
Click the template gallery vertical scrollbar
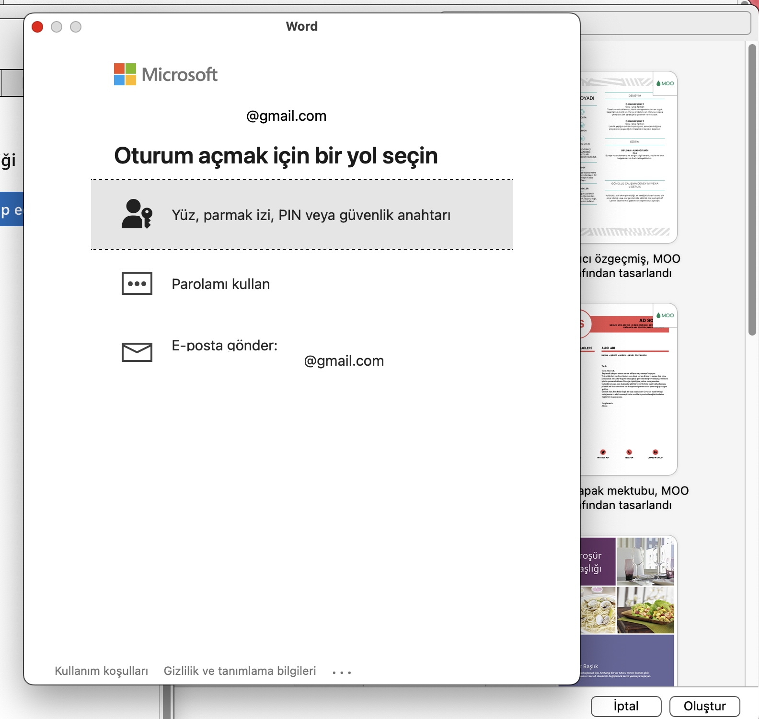pos(752,189)
